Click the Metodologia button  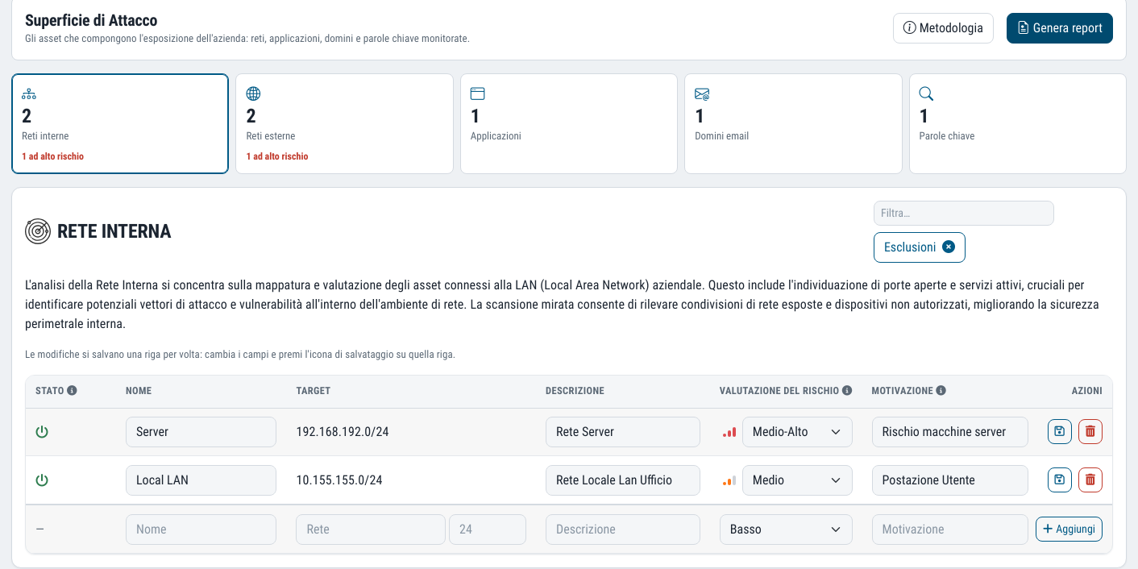943,28
